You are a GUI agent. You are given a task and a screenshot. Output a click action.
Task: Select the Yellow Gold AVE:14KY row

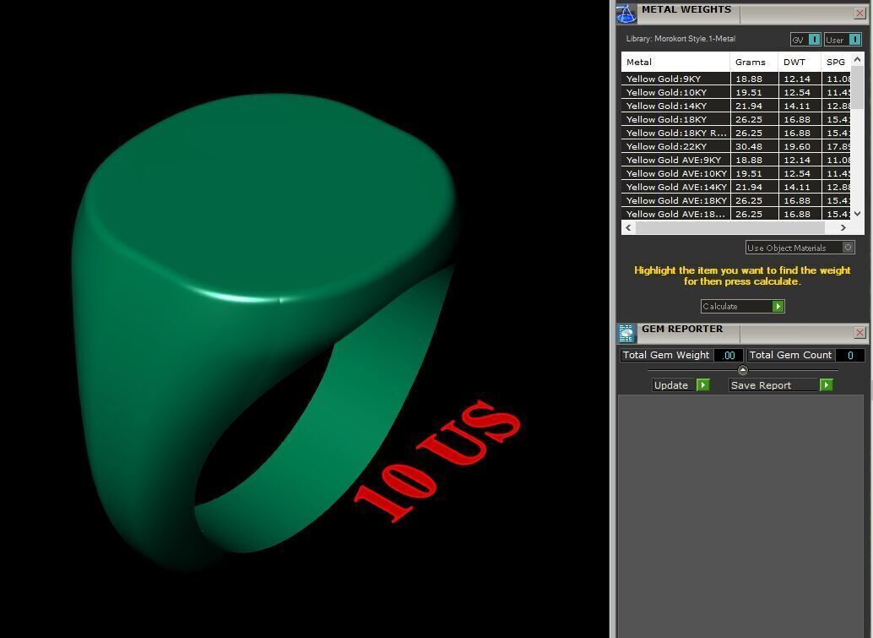click(735, 187)
